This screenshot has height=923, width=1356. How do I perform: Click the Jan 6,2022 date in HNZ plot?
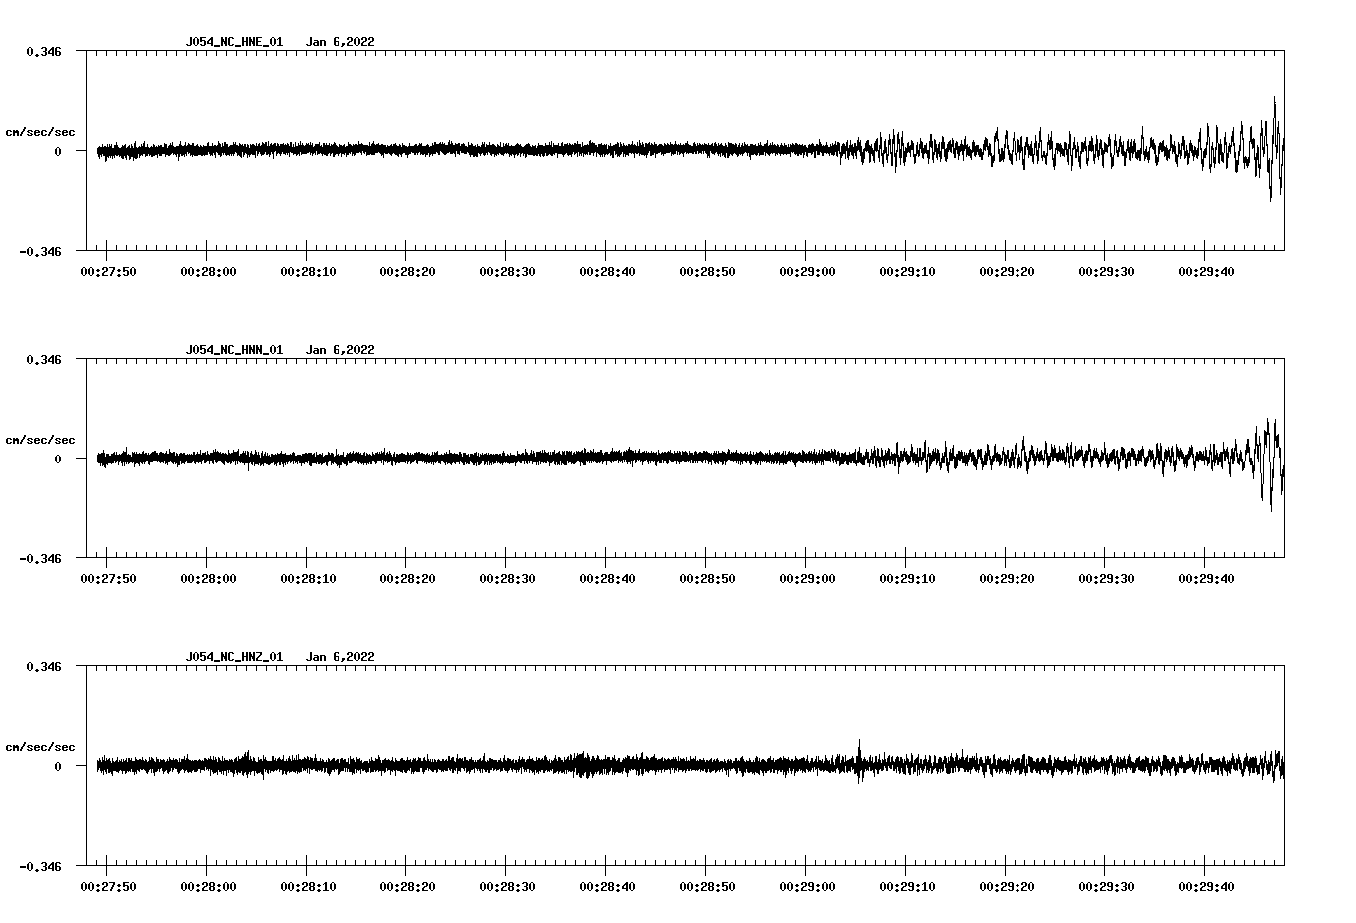pyautogui.click(x=340, y=657)
